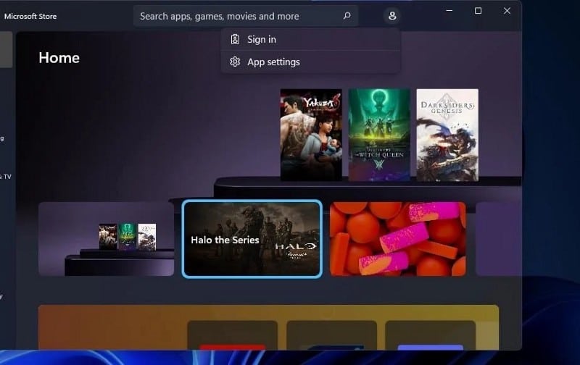Image resolution: width=580 pixels, height=365 pixels.
Task: Open the orange and pink spheres card
Action: (397, 239)
